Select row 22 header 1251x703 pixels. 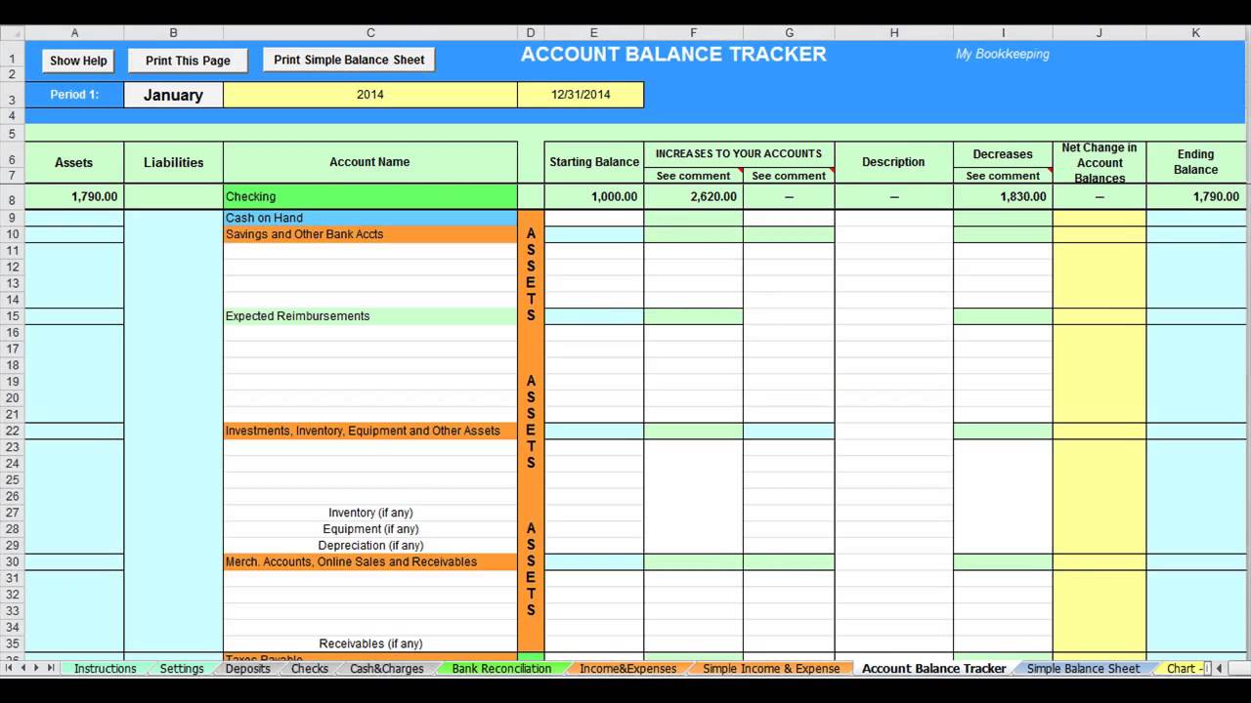pyautogui.click(x=12, y=431)
